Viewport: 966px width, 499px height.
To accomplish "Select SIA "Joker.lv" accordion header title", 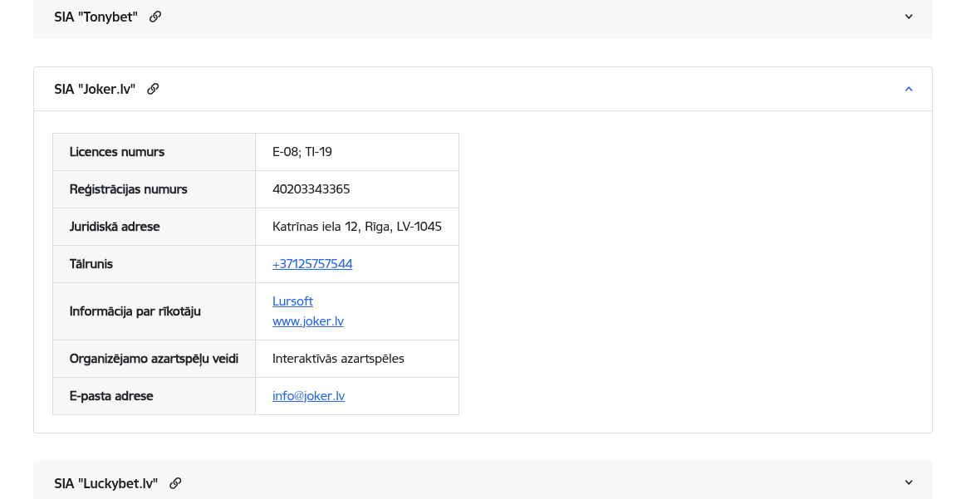I will tap(95, 90).
